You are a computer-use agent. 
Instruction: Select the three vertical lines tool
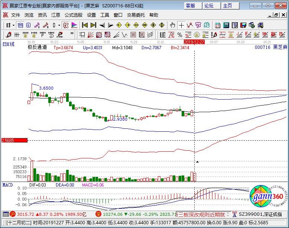point(17,35)
